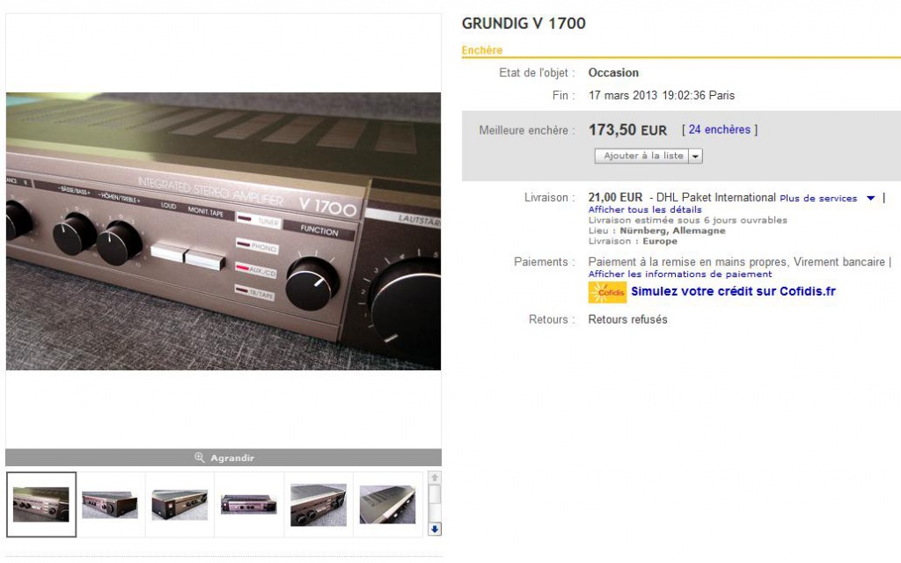
Task: Click the magnifier icon beside Agrandir
Action: (200, 457)
